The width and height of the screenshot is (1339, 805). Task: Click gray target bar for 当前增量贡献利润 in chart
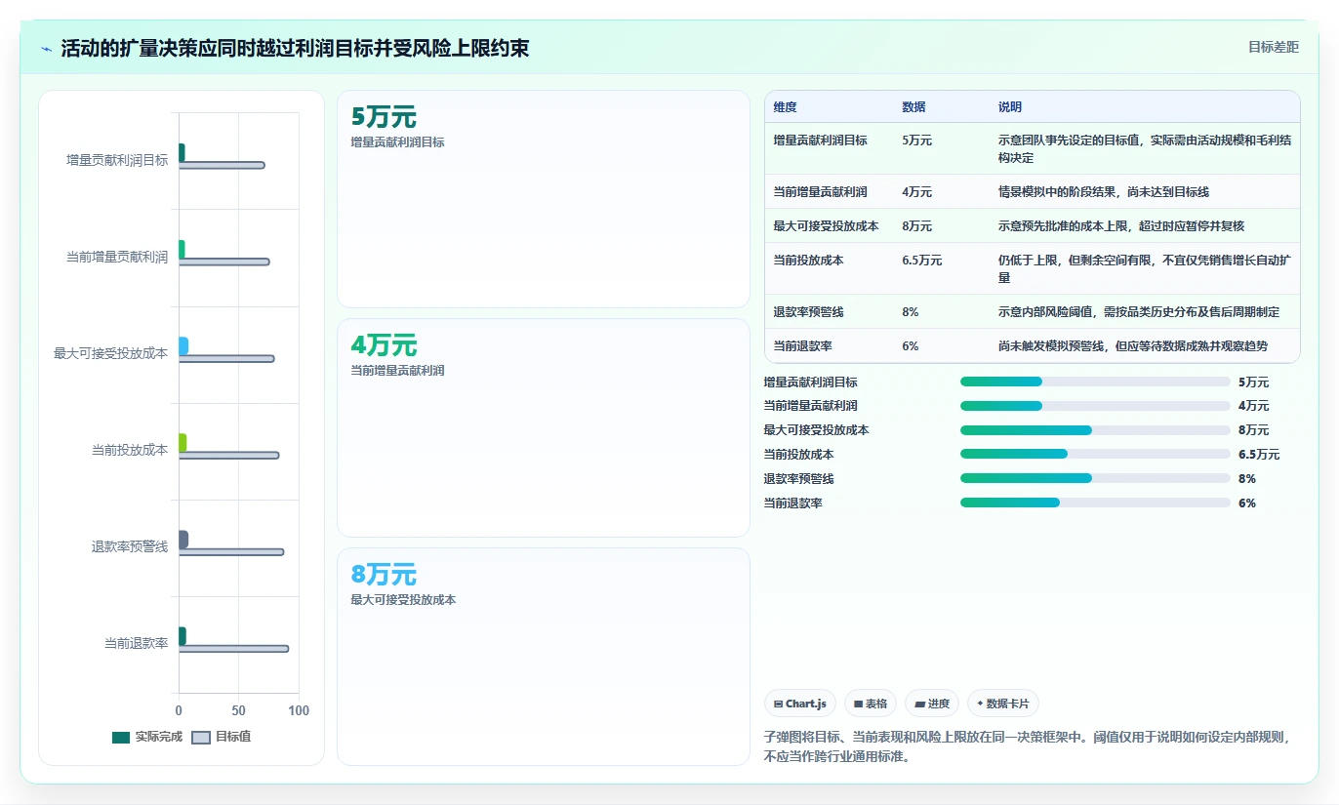tap(223, 262)
